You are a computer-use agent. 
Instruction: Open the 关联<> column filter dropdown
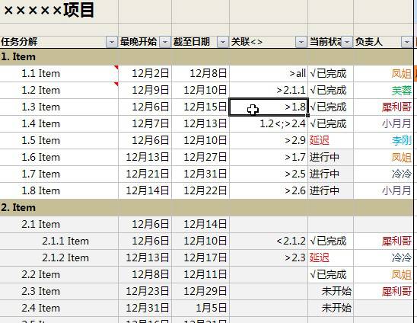301,42
